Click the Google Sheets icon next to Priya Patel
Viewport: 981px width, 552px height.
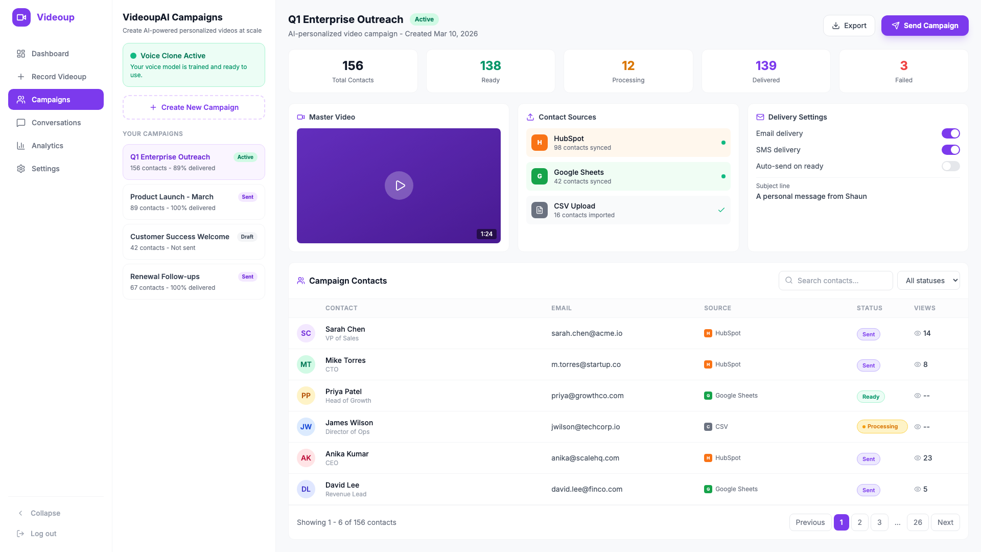[x=708, y=396]
